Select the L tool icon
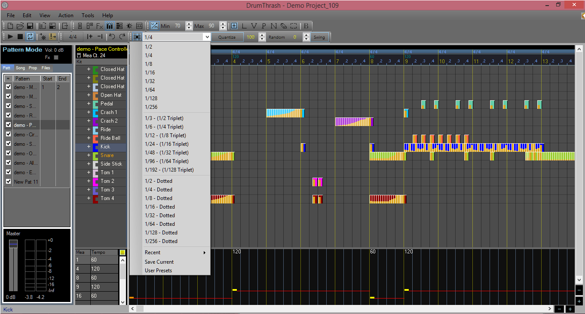The width and height of the screenshot is (585, 314). (244, 26)
